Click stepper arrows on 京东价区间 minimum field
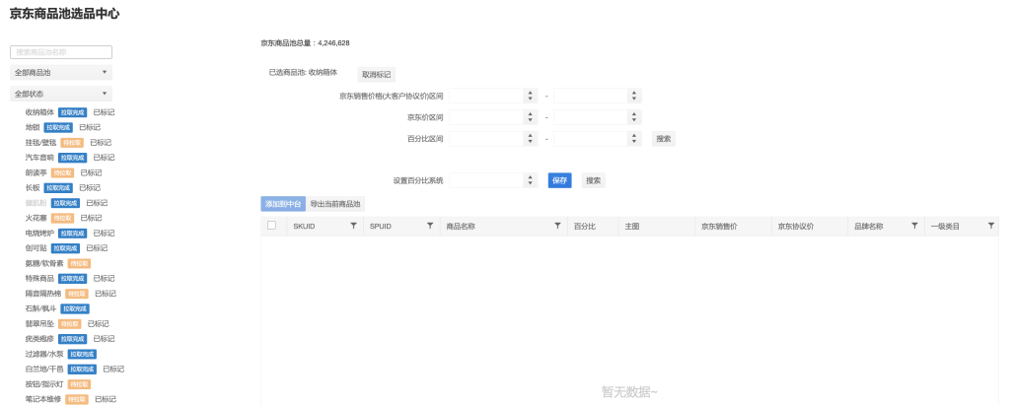This screenshot has width=1010, height=406. point(530,117)
